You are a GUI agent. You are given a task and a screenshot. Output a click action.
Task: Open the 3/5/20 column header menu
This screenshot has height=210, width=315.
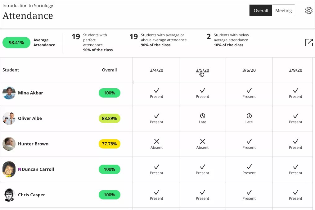tap(202, 70)
